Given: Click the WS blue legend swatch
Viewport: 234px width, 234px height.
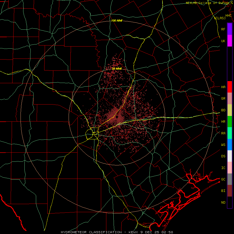Looking at the screenshot, I should click(230, 145).
